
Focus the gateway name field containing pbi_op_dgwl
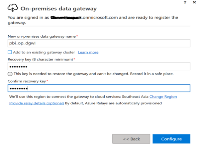click(x=99, y=43)
